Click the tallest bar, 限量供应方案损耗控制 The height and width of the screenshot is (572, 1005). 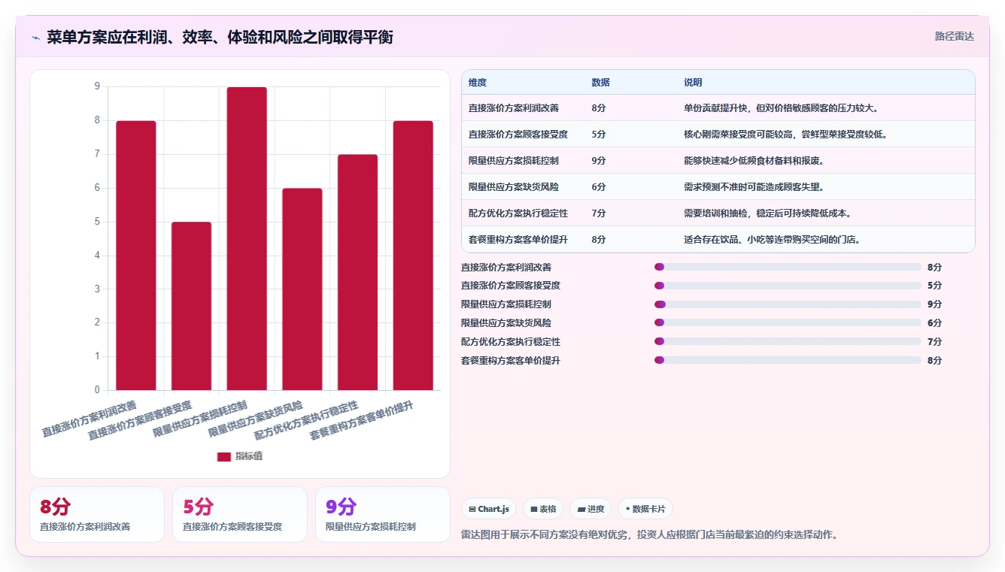point(247,239)
